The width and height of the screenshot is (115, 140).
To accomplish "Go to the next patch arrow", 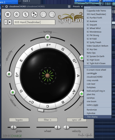I will 10,22.
